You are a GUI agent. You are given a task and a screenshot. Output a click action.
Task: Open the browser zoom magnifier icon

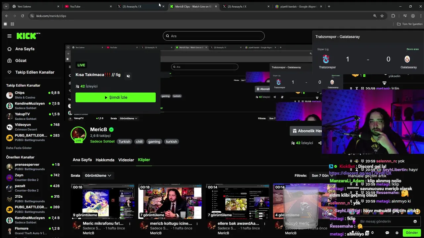[375, 16]
